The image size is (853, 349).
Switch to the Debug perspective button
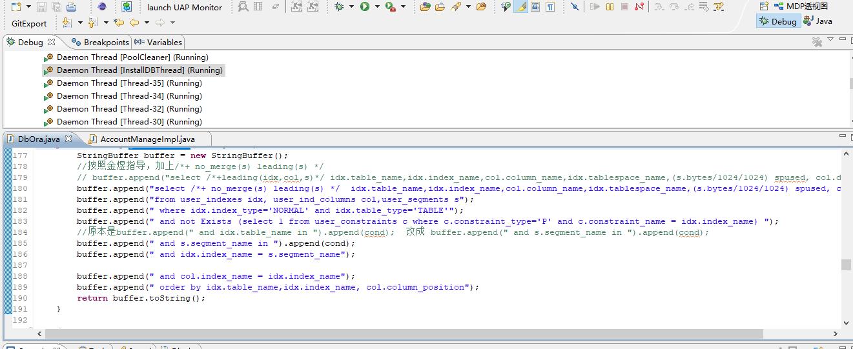(779, 21)
